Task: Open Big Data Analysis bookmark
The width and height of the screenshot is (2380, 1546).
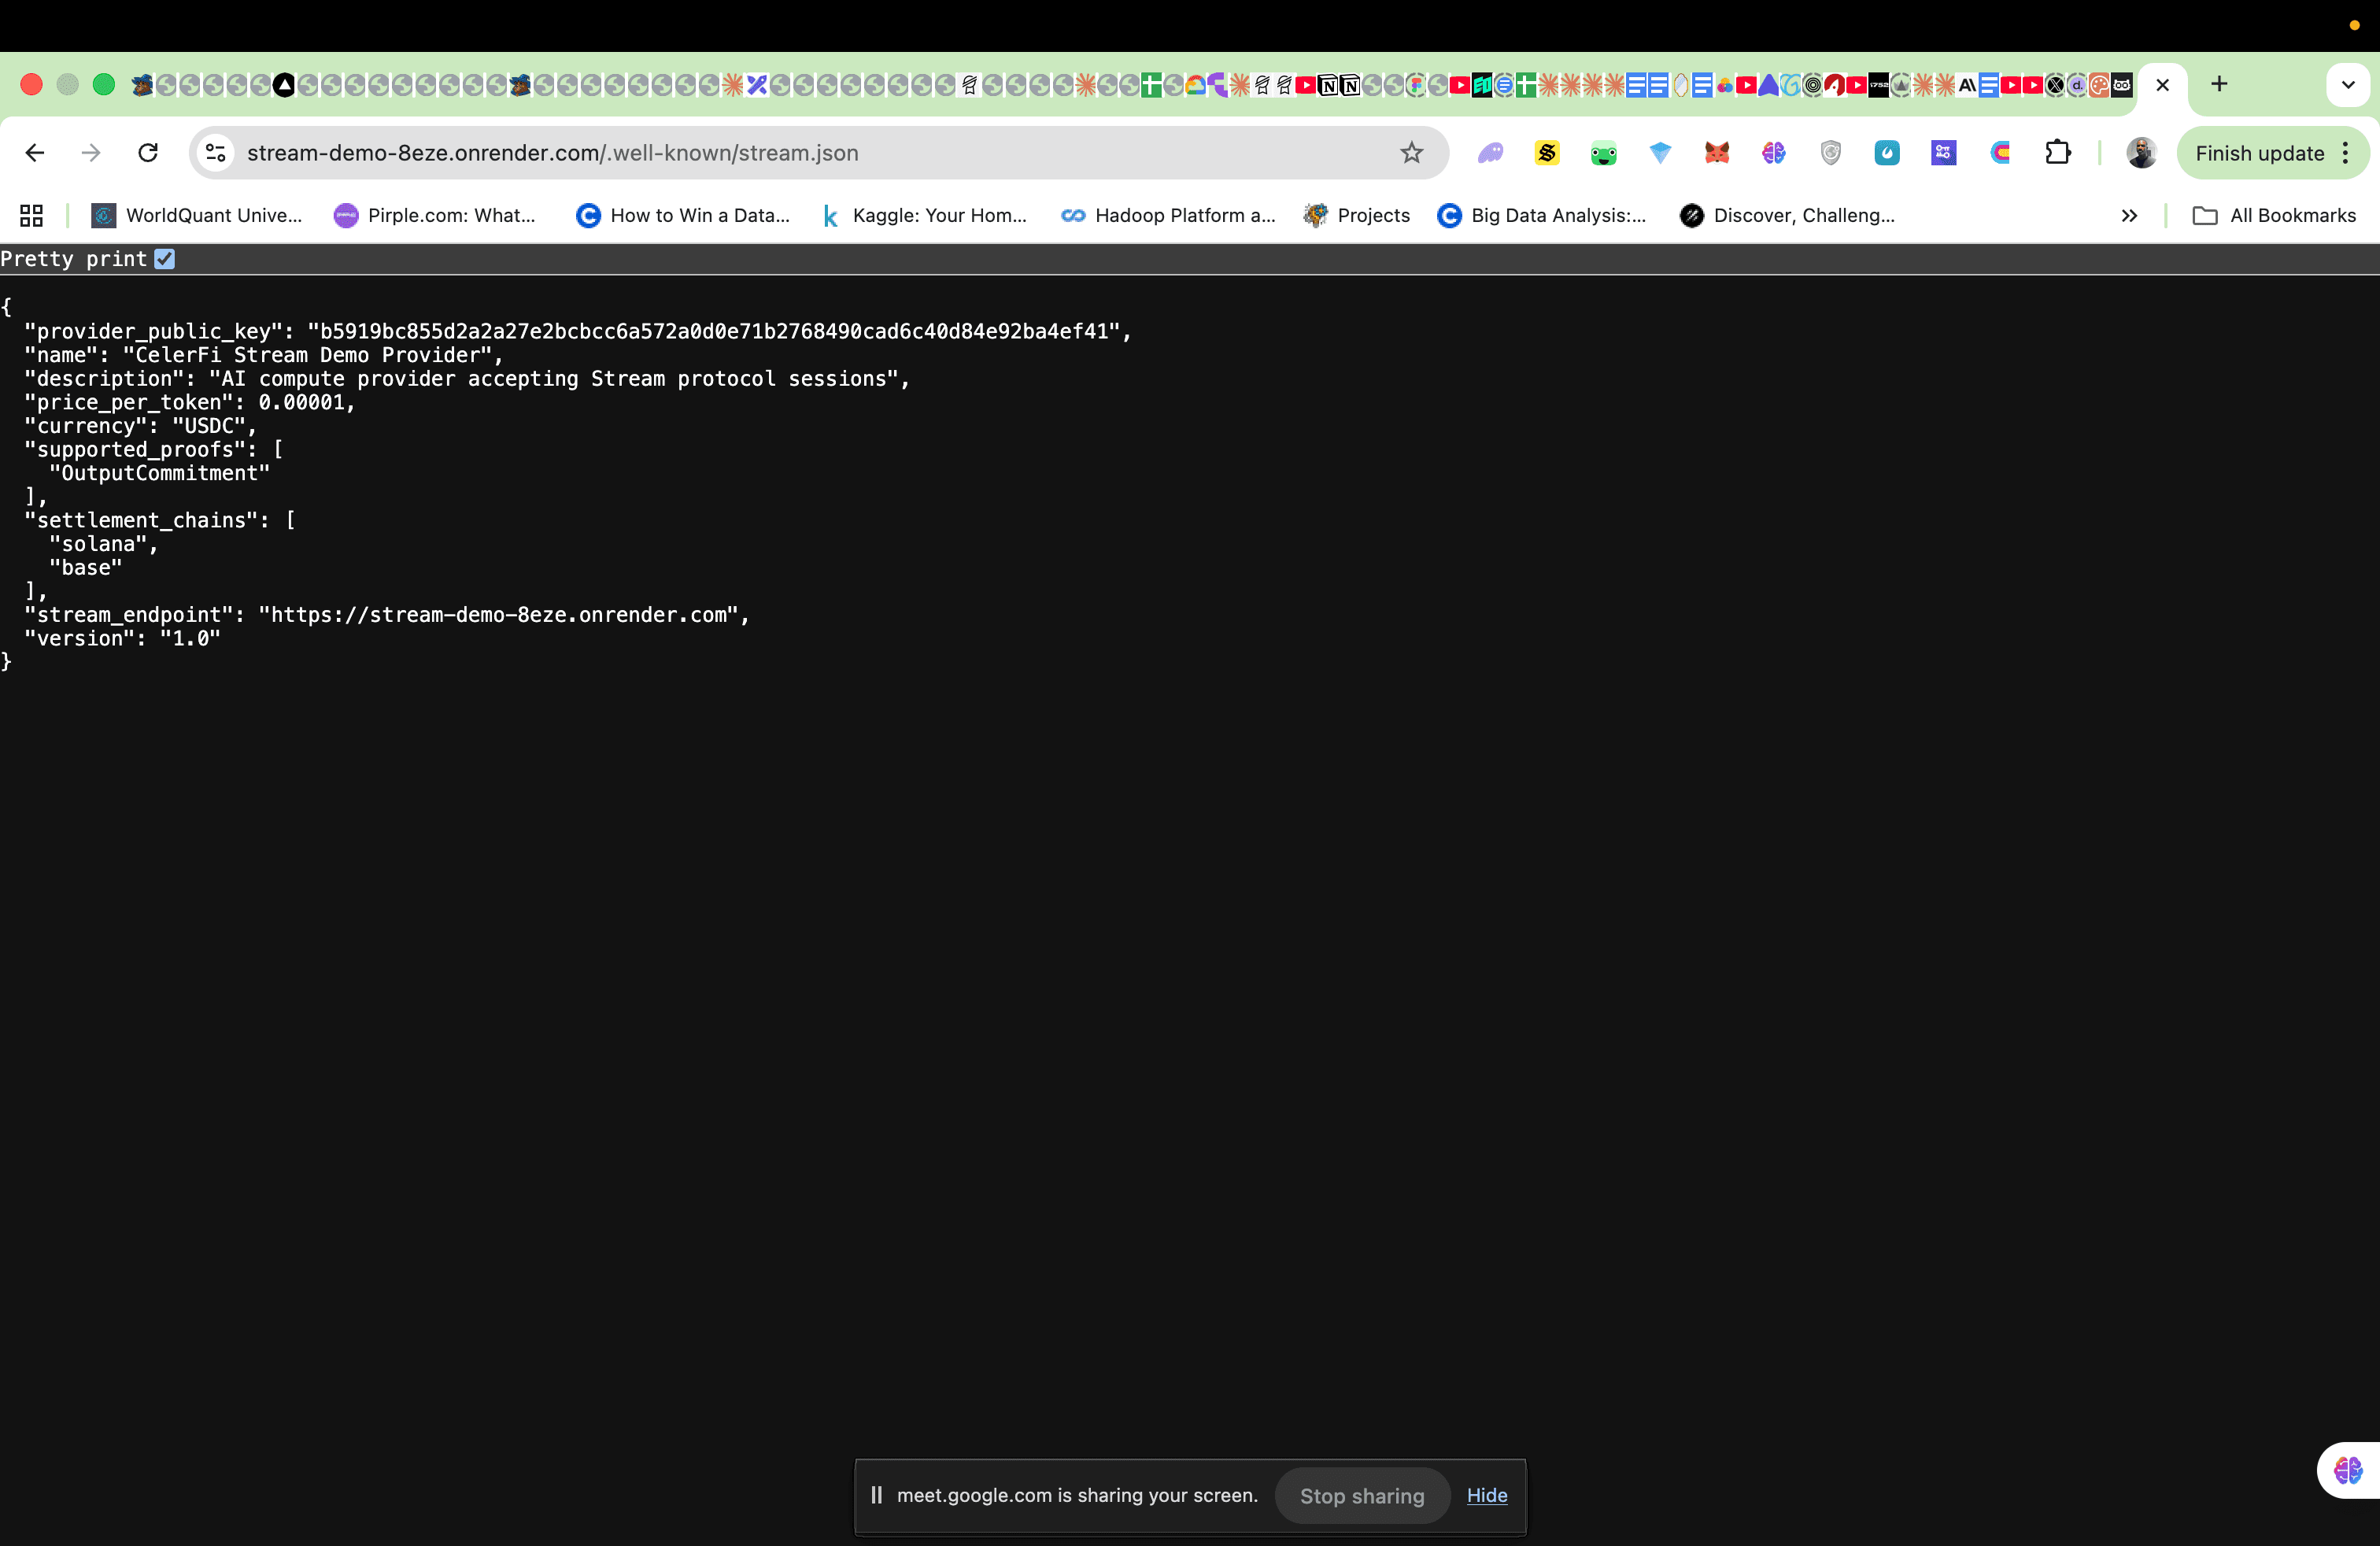Action: (x=1541, y=215)
